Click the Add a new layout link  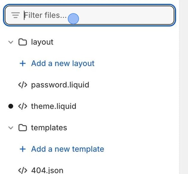click(63, 64)
